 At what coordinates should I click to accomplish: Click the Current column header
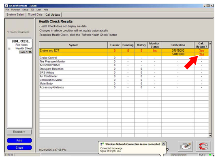(x=114, y=45)
